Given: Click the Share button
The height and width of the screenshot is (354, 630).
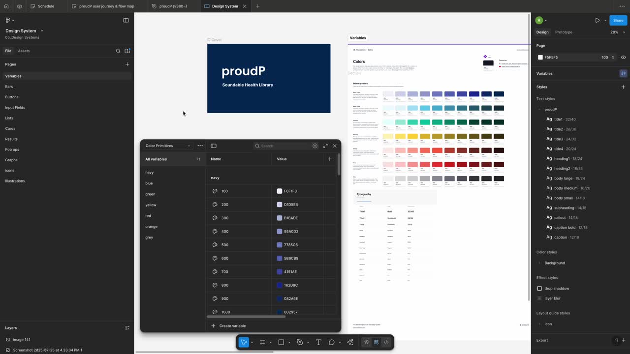Looking at the screenshot, I should 618,20.
